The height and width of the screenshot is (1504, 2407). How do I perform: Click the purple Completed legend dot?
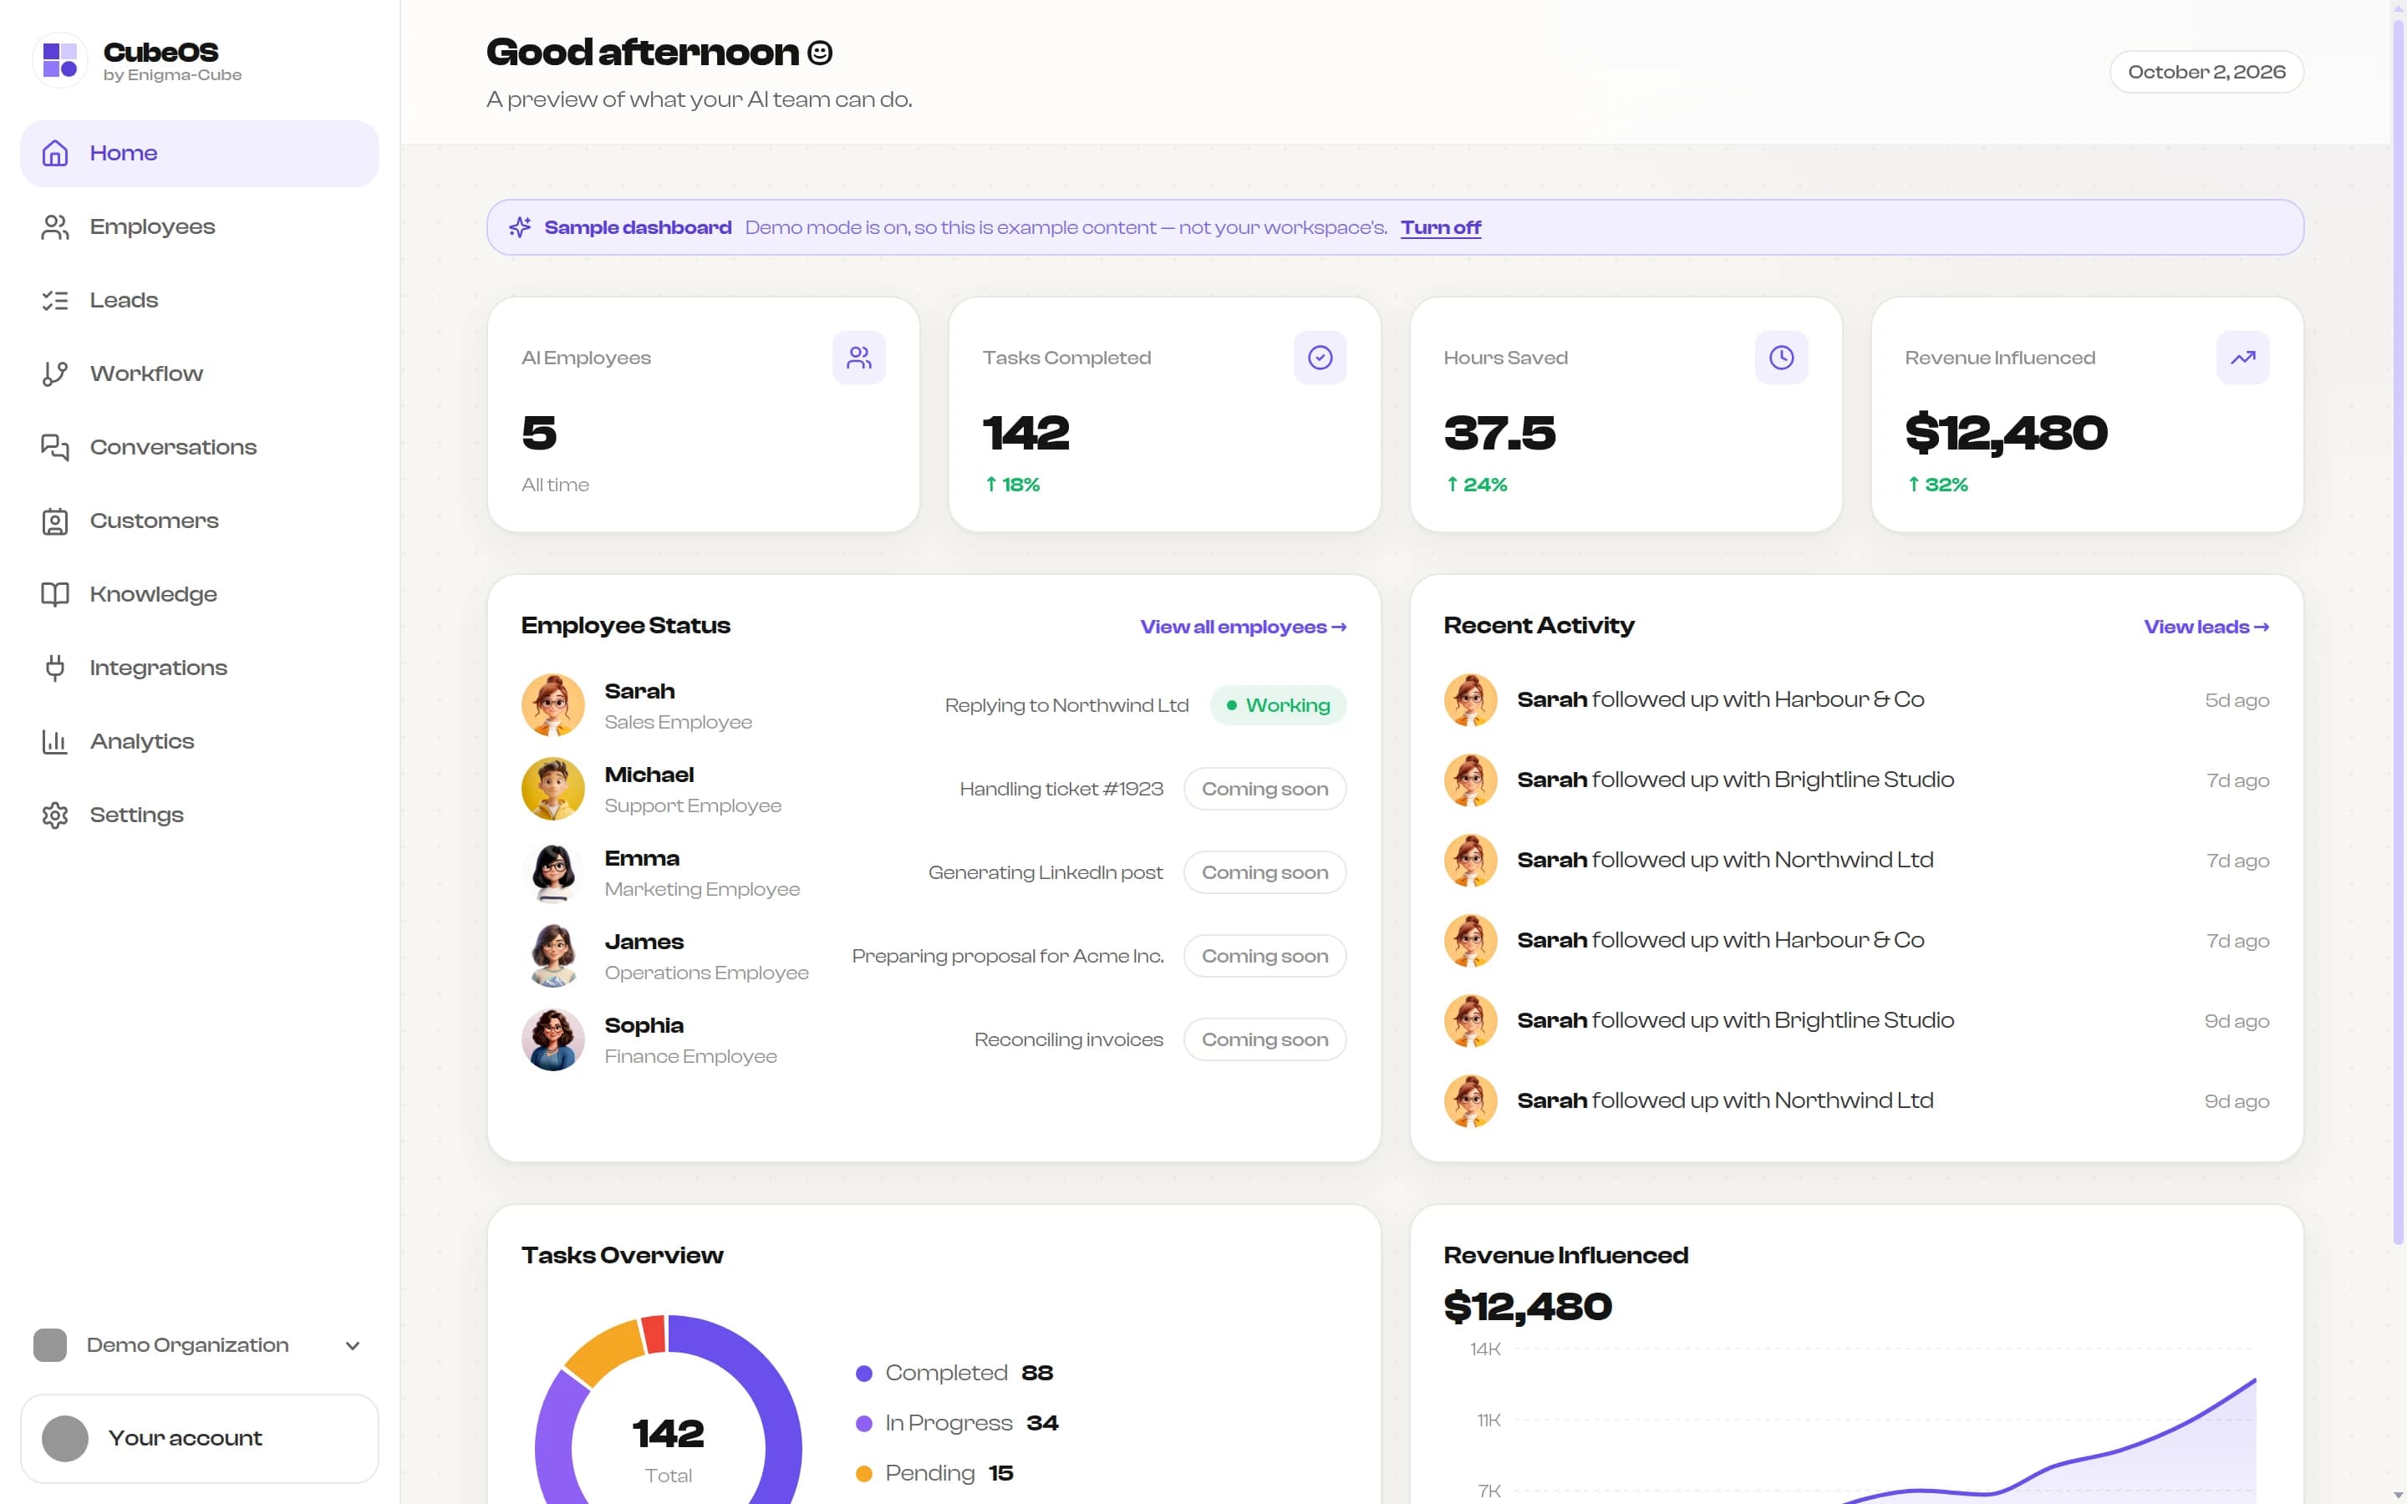pos(863,1374)
